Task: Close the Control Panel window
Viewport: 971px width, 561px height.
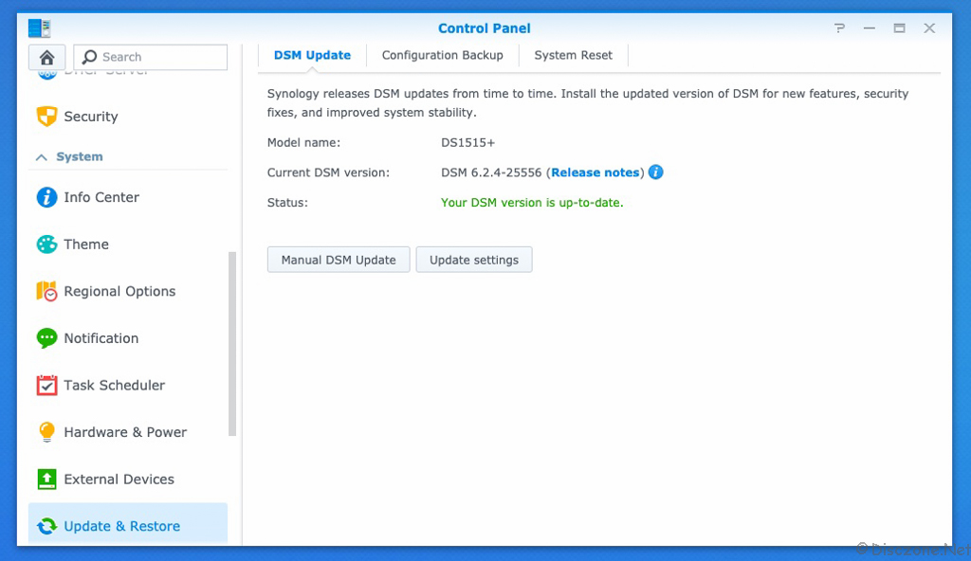Action: (x=929, y=28)
